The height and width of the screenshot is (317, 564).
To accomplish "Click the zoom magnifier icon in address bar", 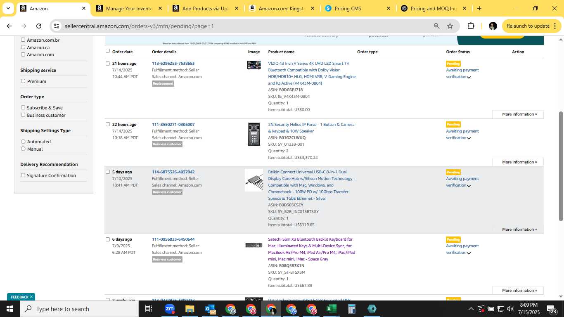I will click(x=436, y=26).
